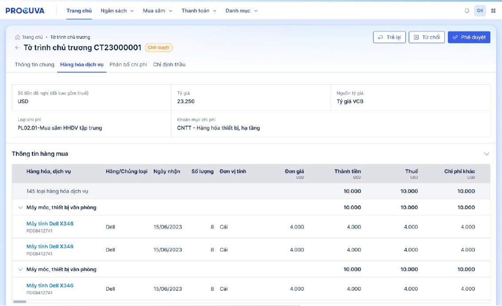502x306 pixels.
Task: Expand the Danh mục dropdown menu
Action: pos(241,11)
